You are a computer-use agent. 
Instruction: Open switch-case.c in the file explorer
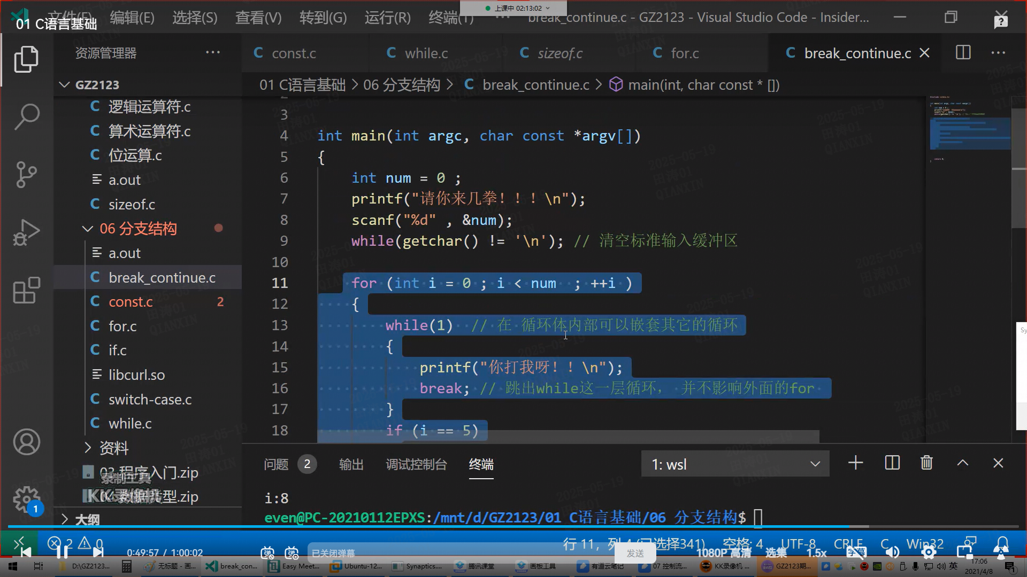click(x=150, y=399)
